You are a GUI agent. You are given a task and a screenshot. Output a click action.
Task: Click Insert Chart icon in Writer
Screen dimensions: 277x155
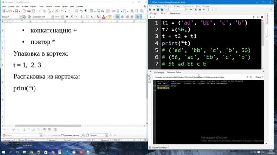coord(103,11)
